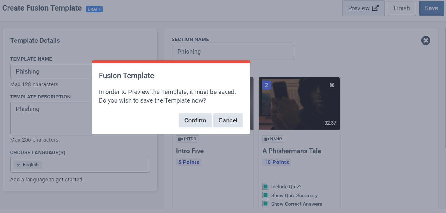Click the Section Name input containing Phishing
Viewport: 446px width, 213px height.
coord(233,51)
